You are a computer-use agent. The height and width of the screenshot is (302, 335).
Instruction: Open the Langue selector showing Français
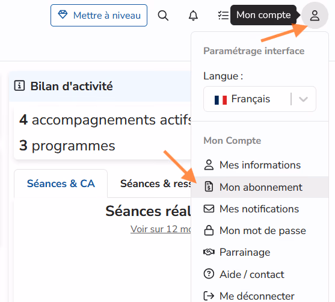pyautogui.click(x=260, y=99)
